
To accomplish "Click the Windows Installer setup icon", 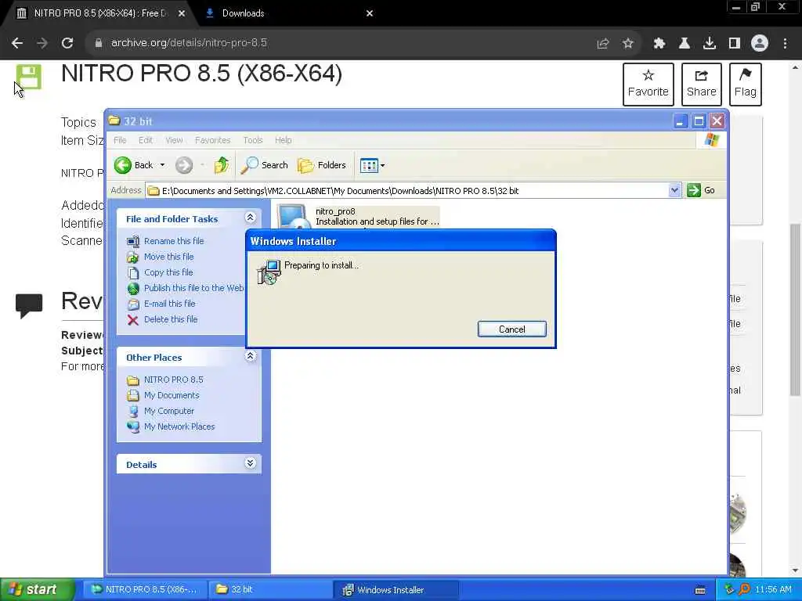I will click(269, 272).
